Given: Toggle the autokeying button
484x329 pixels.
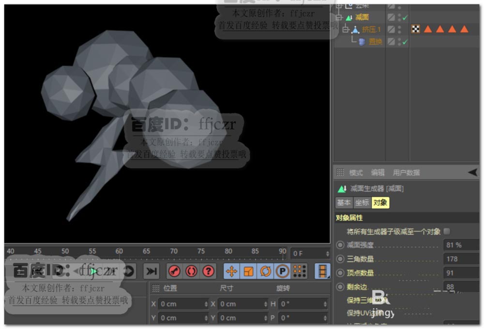Looking at the screenshot, I should [x=191, y=271].
